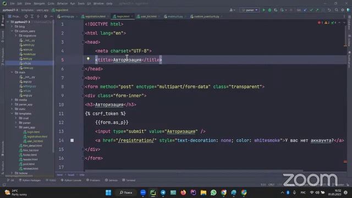Open the parser run configuration dropdown
This screenshot has height=198, width=352.
[250, 10]
